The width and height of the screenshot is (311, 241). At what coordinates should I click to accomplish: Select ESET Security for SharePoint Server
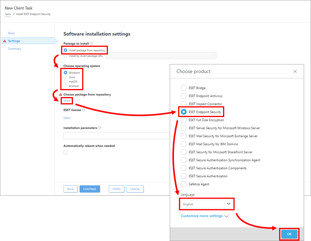[184, 152]
